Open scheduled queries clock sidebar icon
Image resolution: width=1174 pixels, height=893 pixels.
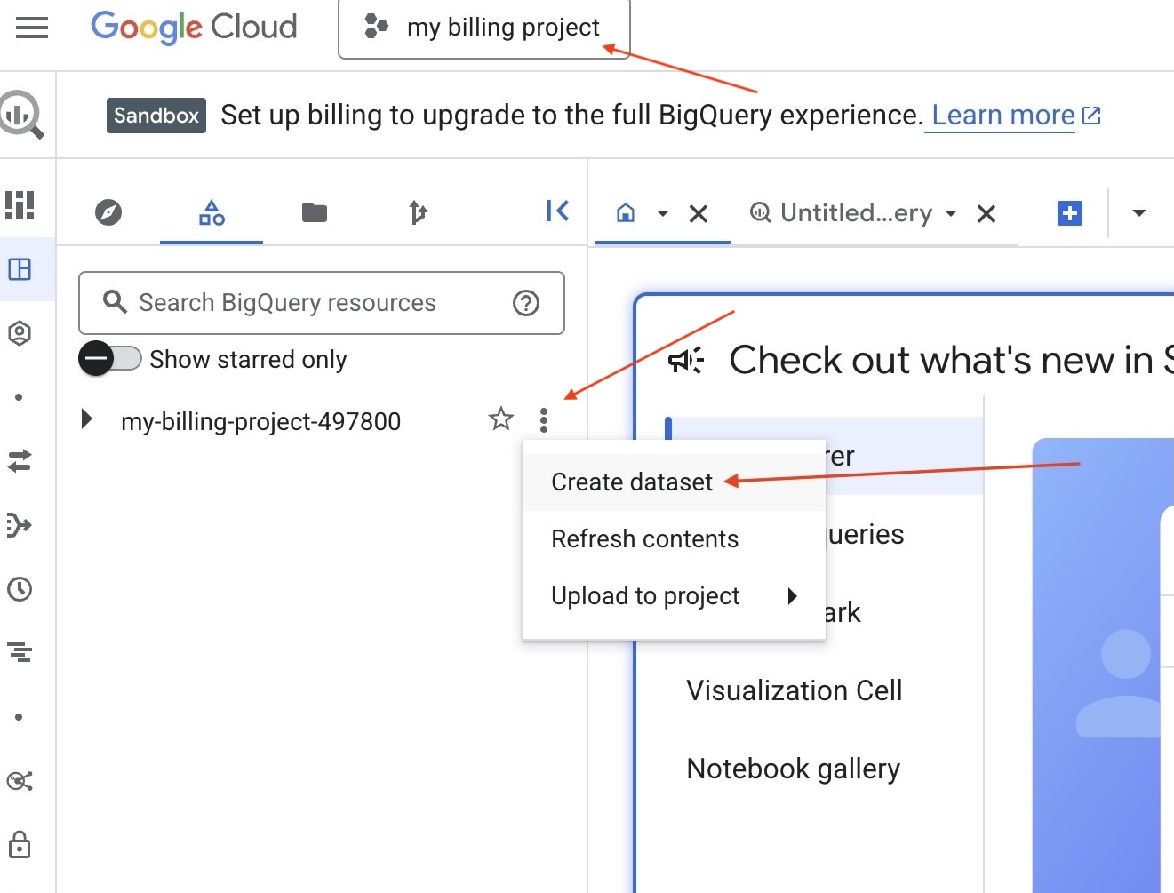tap(20, 589)
